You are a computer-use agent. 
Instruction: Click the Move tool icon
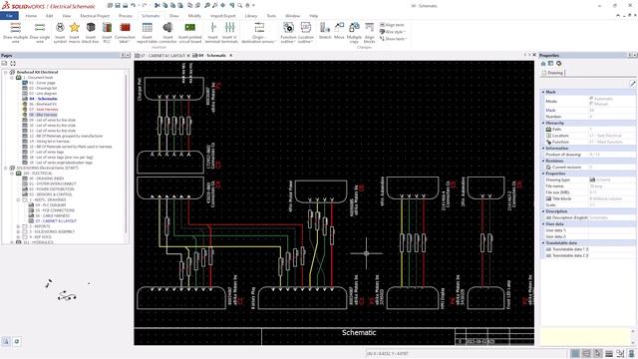[x=339, y=27]
